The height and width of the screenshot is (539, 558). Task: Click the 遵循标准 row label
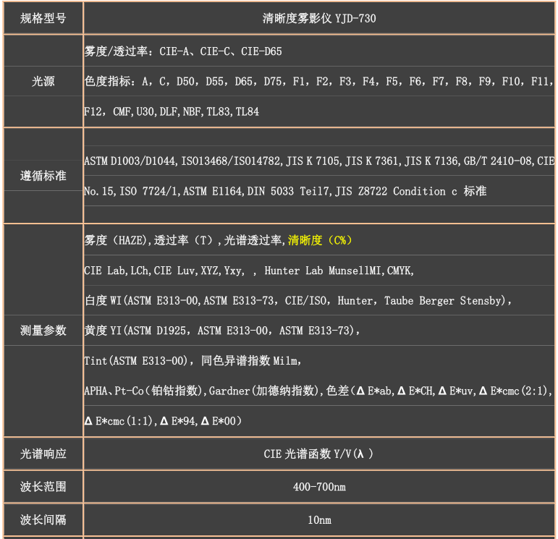point(43,176)
